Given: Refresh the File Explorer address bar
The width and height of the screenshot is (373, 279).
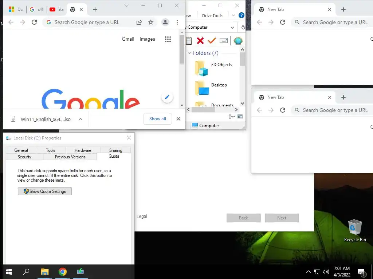Looking at the screenshot, I should (243, 27).
